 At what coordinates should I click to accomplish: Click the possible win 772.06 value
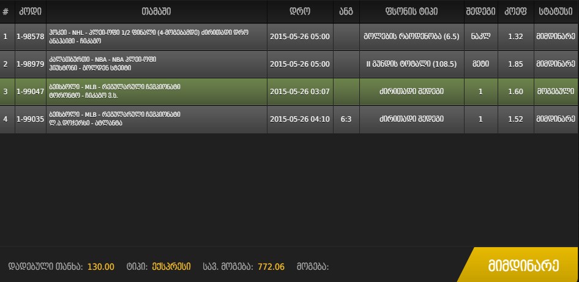271,267
